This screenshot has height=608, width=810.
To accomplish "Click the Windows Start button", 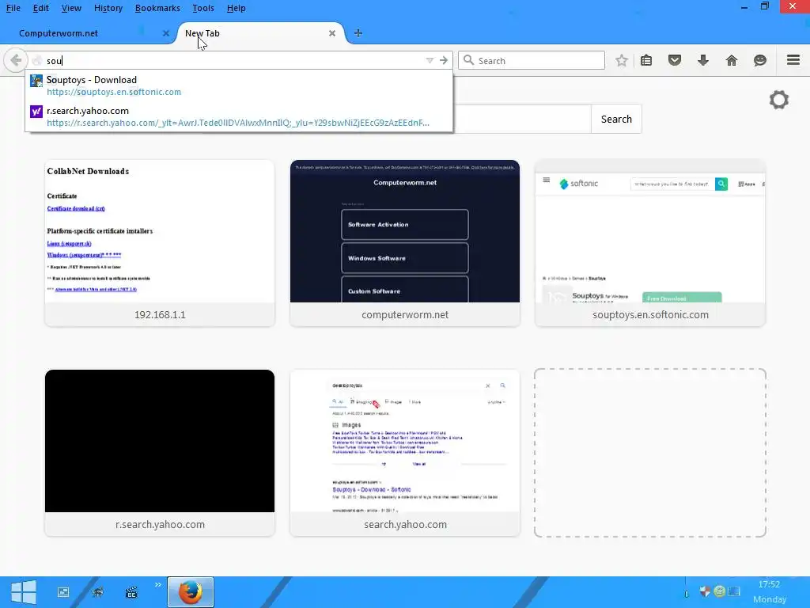I will point(23,592).
